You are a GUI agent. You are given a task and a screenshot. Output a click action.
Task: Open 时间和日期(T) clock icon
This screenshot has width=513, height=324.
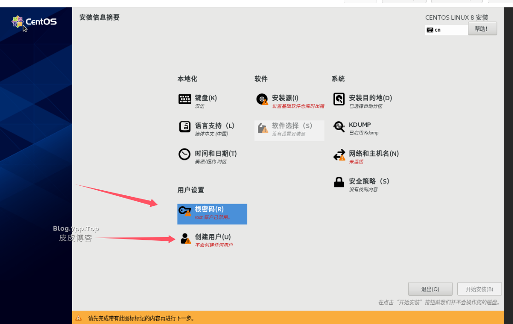click(185, 154)
